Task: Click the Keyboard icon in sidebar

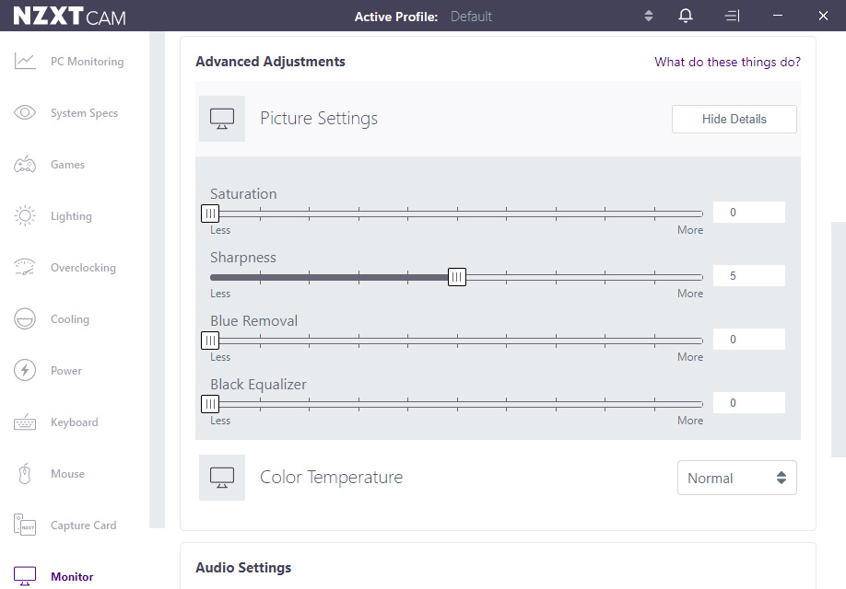Action: coord(25,422)
